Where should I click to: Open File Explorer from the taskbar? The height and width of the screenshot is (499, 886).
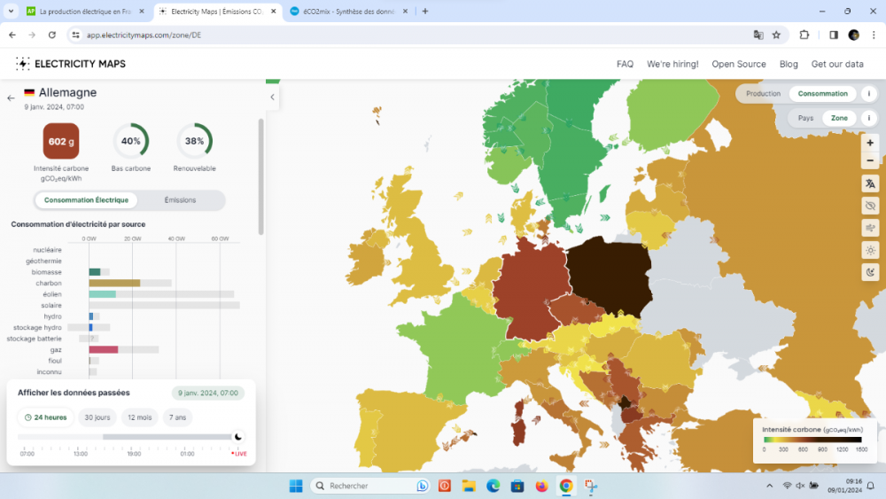[469, 486]
